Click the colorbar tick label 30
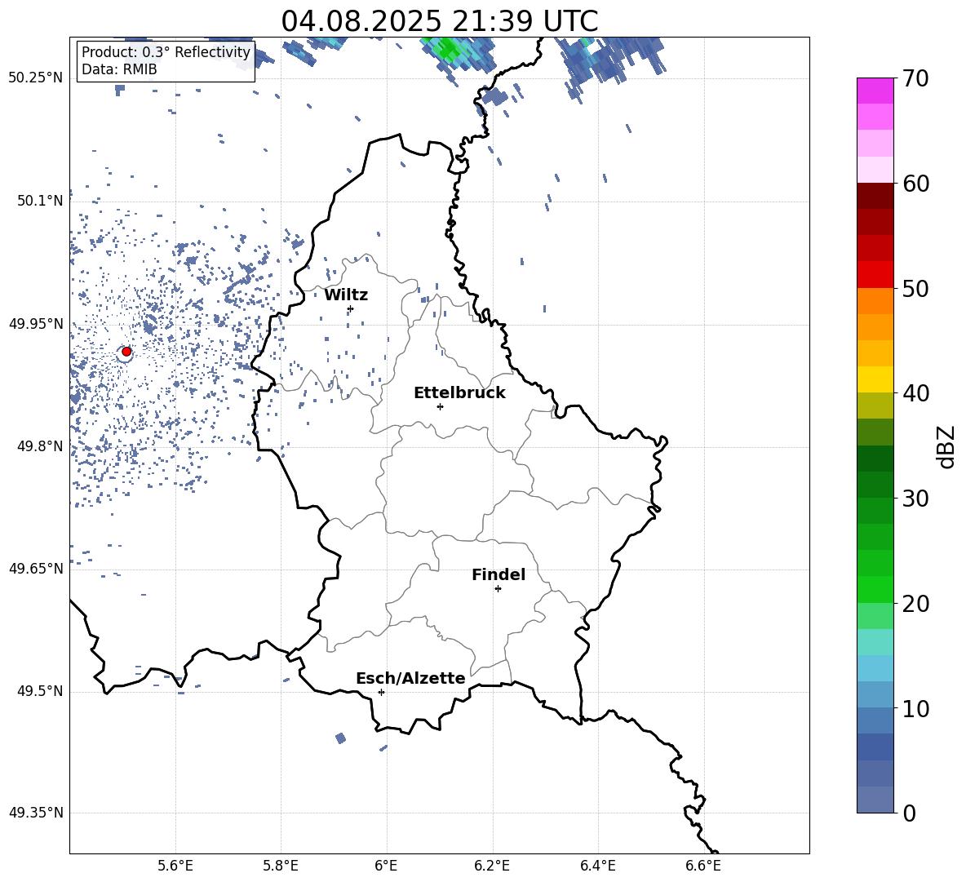The image size is (966, 882). point(915,499)
